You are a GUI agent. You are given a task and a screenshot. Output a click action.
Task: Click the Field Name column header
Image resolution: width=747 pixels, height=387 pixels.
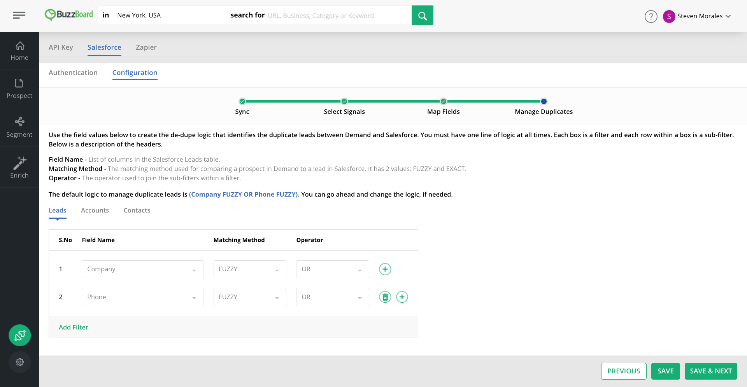click(x=98, y=240)
